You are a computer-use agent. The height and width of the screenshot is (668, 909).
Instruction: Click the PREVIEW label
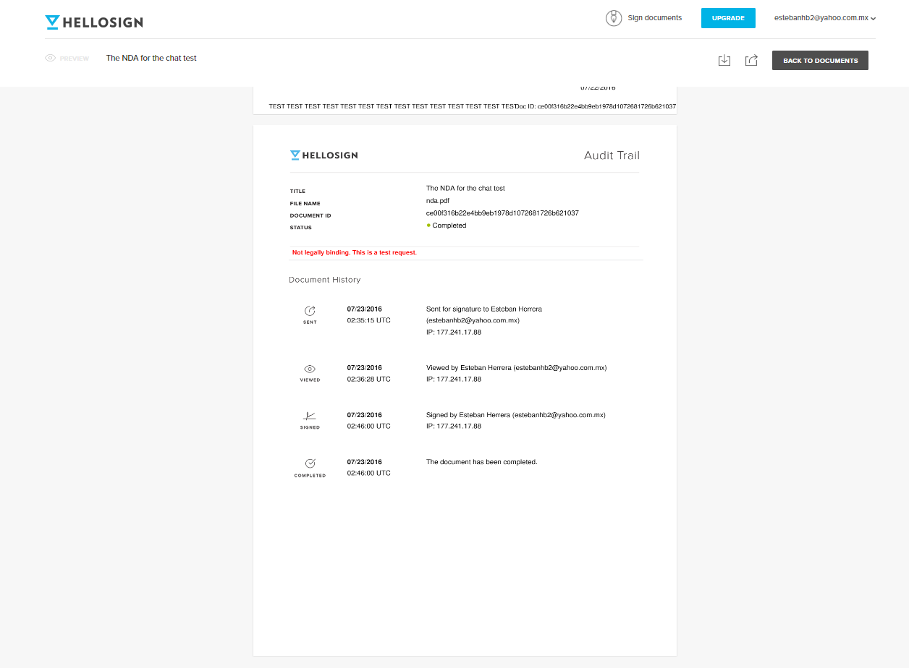click(75, 59)
